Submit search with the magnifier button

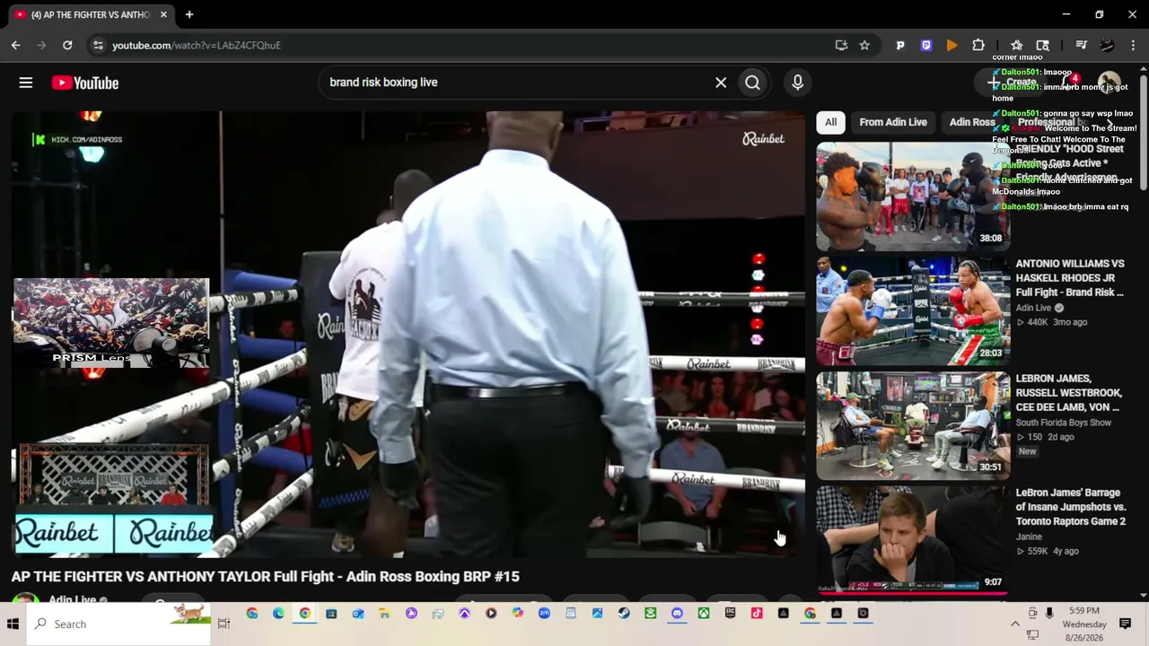pyautogui.click(x=752, y=83)
